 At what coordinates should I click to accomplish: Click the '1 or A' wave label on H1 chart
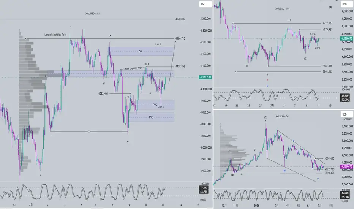146,64
